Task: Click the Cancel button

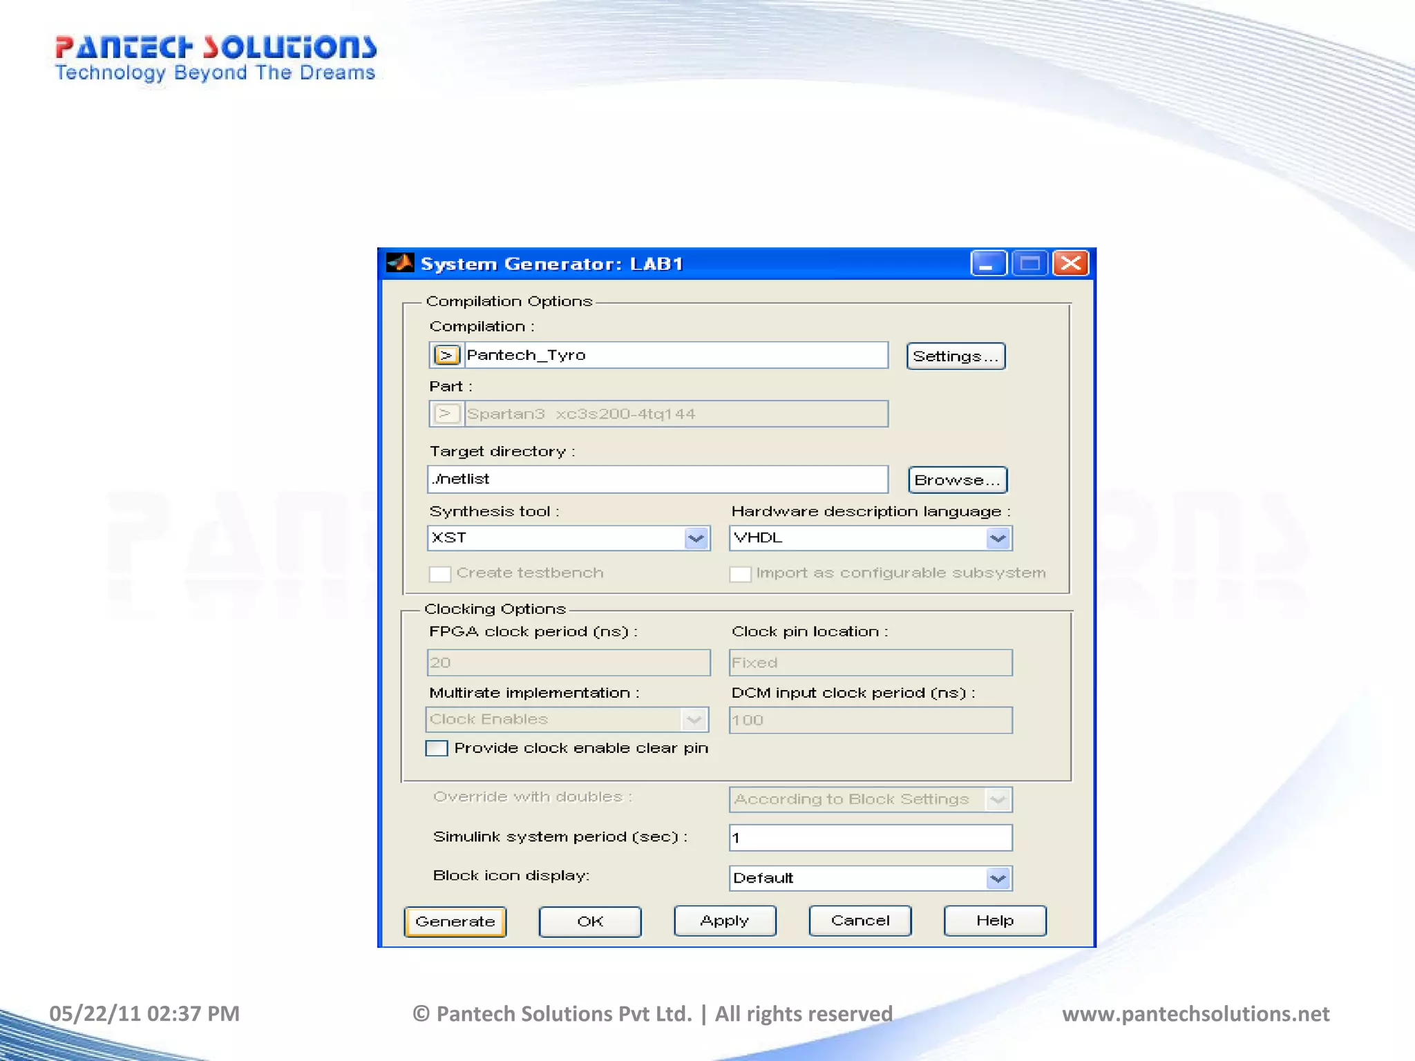Action: coord(860,921)
